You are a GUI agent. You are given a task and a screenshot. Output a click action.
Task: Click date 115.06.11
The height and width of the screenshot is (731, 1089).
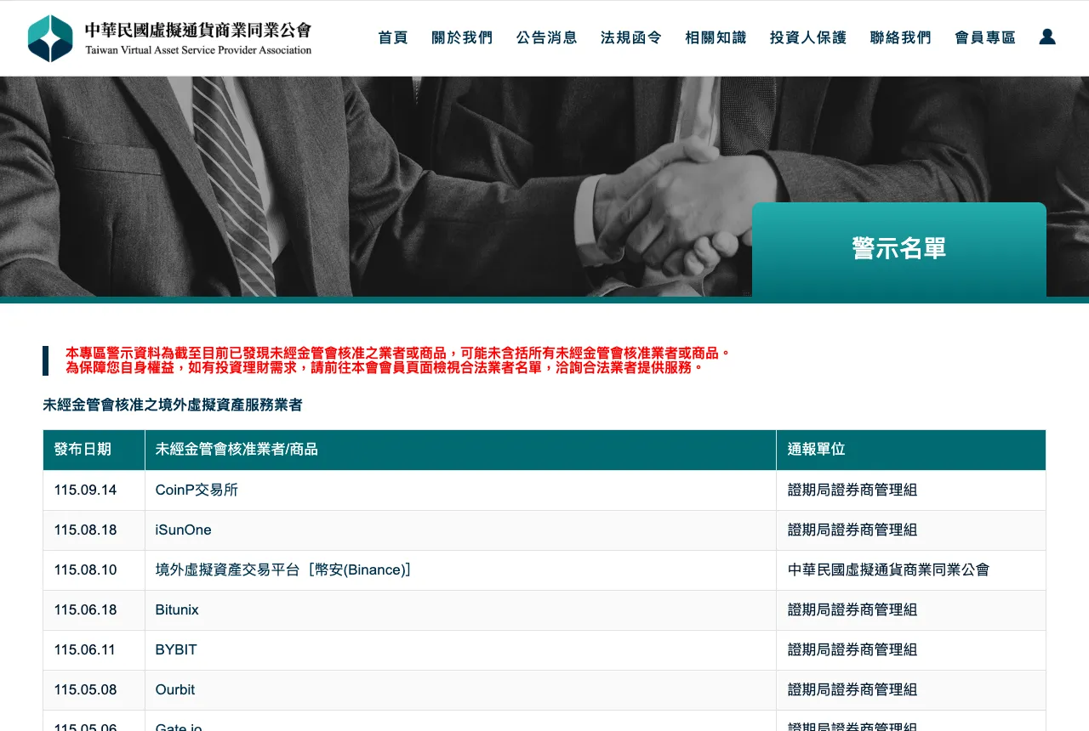(x=85, y=649)
